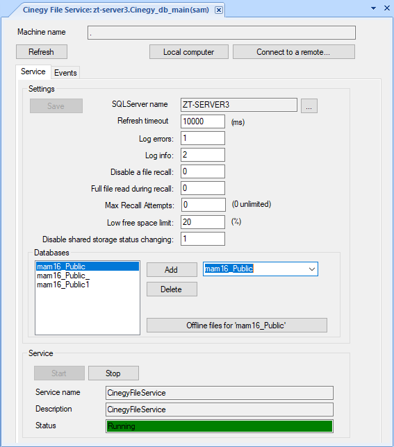
Task: Click the disabled Start service button
Action: point(59,373)
